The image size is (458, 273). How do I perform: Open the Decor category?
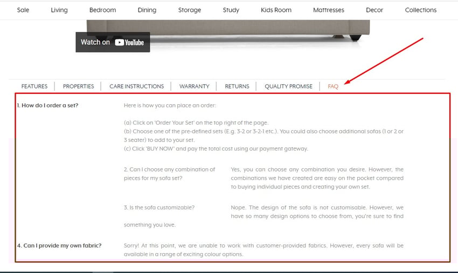[374, 10]
